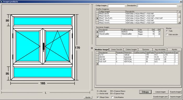Click Limpia imagen button
Viewport: 183px width, 100px height.
(161, 92)
